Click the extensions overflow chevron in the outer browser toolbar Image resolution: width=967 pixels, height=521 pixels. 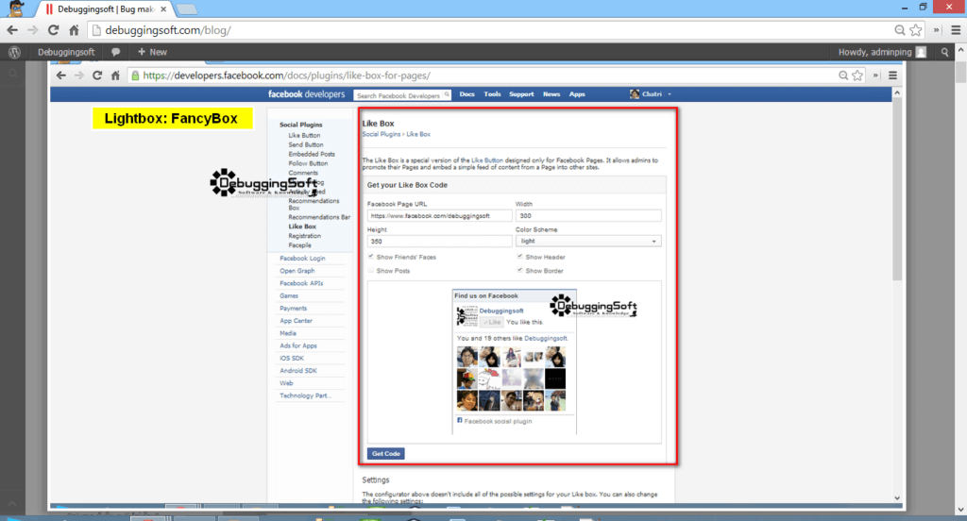[x=936, y=30]
